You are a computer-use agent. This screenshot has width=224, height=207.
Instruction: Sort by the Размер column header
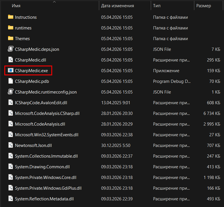tap(204, 6)
